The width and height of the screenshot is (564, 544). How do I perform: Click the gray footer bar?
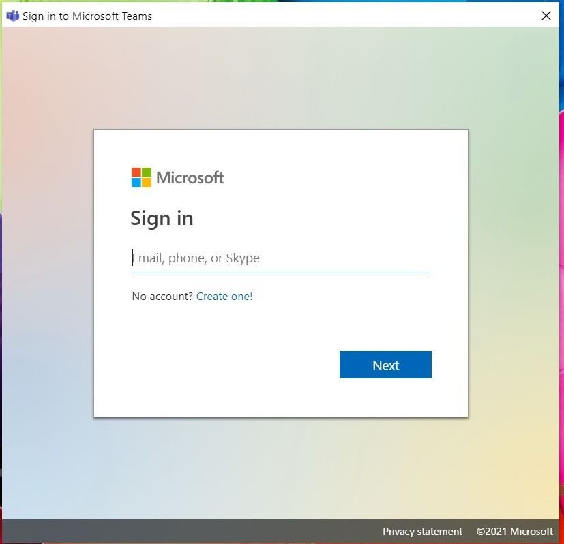(205, 532)
